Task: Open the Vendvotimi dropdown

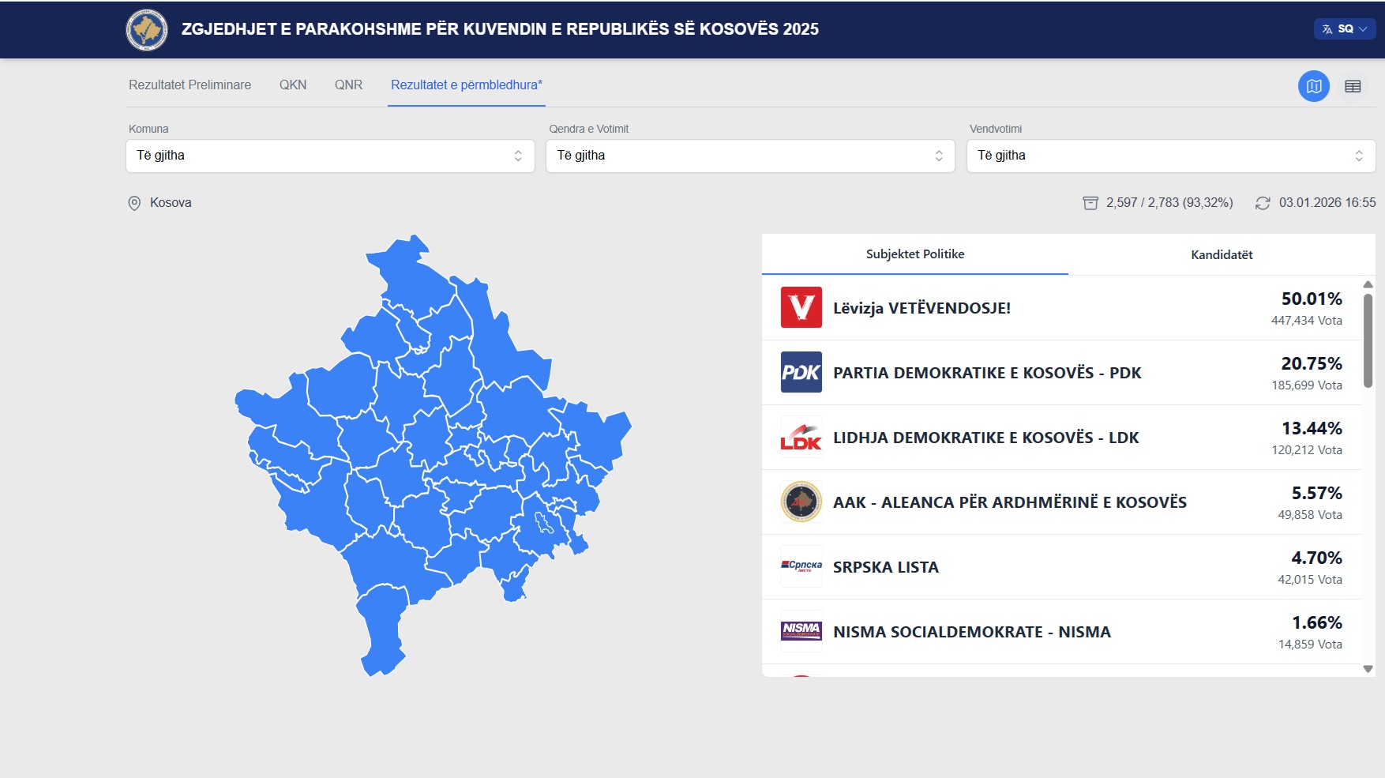Action: point(1170,156)
